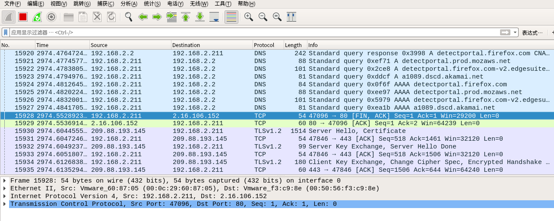Toggle auto-scroll during live capture
This screenshot has width=554, height=221.
(214, 17)
